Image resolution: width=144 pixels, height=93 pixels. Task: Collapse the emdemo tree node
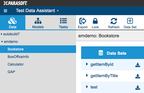click(x=2, y=42)
